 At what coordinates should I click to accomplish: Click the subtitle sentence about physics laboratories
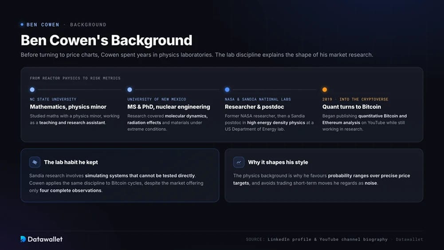pyautogui.click(x=197, y=55)
